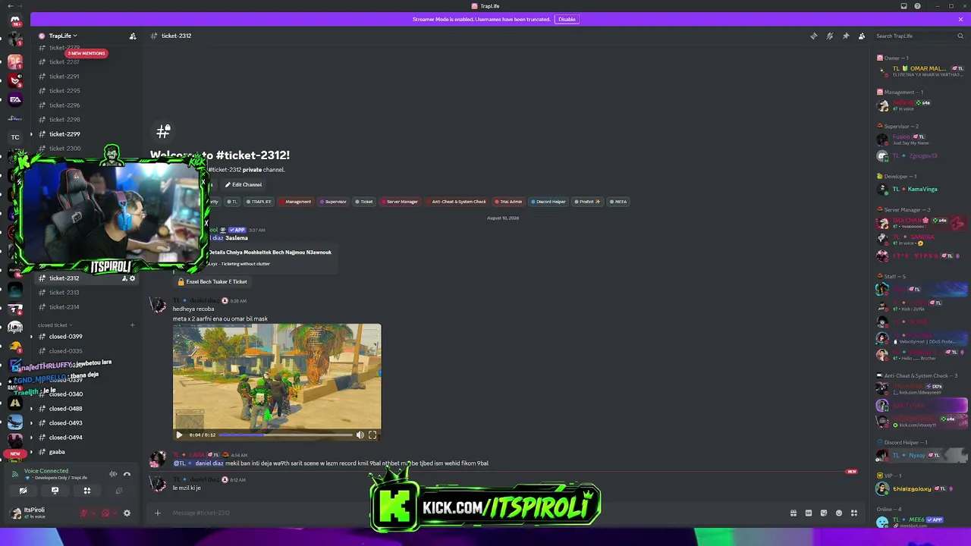Open the Threads panel icon

pyautogui.click(x=814, y=36)
